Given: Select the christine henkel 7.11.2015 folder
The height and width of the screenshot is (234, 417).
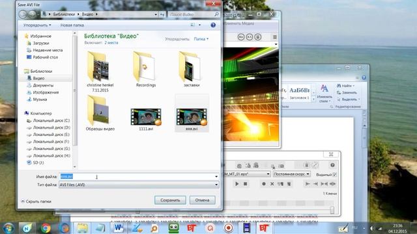Looking at the screenshot, I should 100,71.
